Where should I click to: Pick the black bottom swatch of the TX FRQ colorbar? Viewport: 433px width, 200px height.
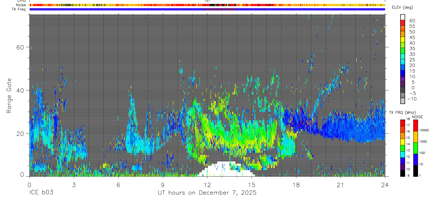click(x=403, y=173)
